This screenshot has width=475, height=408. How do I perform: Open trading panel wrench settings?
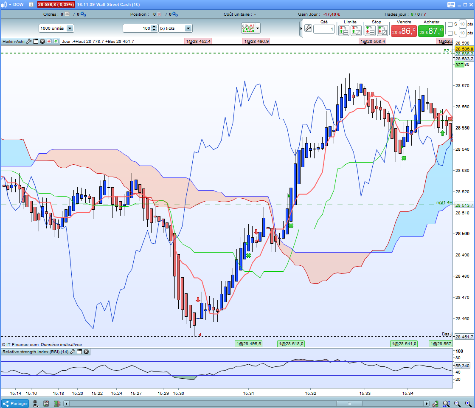[308, 28]
